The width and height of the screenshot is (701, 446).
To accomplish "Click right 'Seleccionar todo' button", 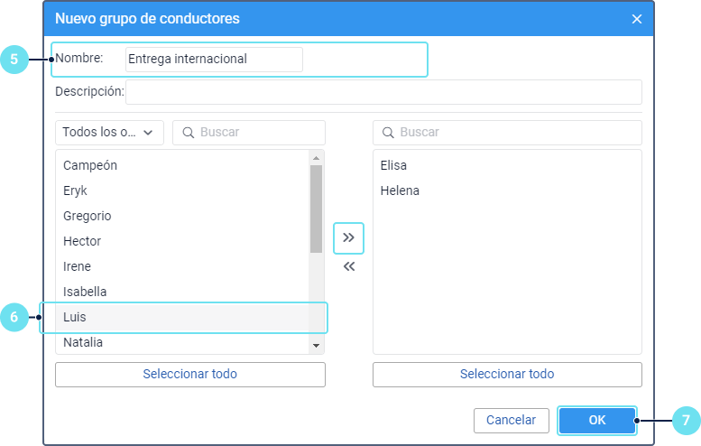I will pos(507,375).
